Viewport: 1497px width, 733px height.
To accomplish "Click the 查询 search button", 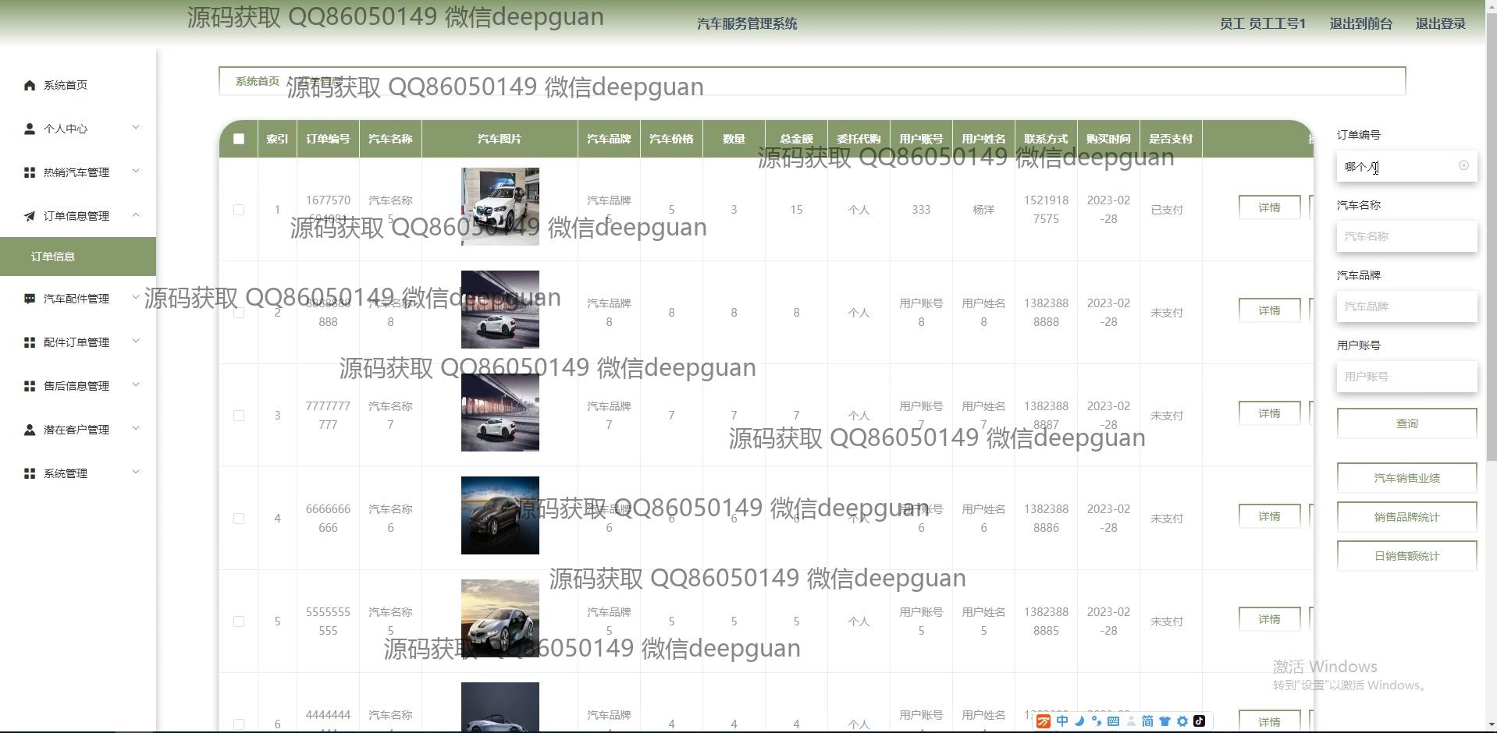I will click(1406, 423).
